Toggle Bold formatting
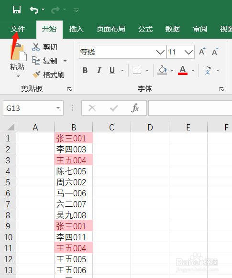The width and height of the screenshot is (232, 278). [x=85, y=70]
